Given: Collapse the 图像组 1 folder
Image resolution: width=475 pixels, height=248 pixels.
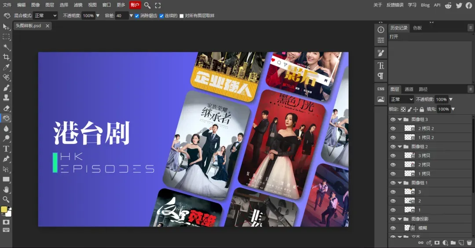Looking at the screenshot, I should [x=400, y=183].
